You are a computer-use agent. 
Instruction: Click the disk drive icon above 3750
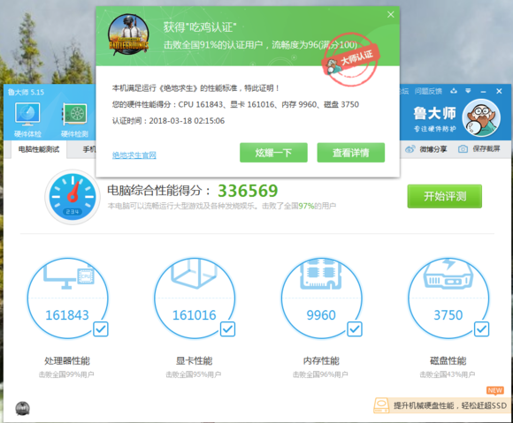pyautogui.click(x=448, y=274)
